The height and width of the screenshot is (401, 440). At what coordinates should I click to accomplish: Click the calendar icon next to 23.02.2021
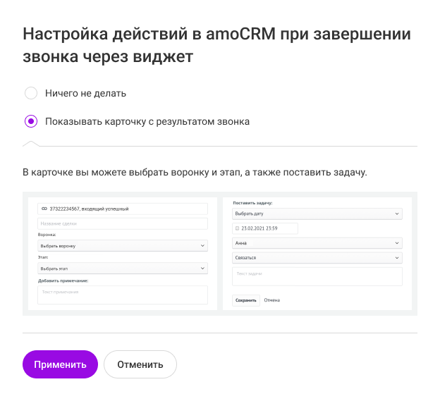[x=237, y=228]
